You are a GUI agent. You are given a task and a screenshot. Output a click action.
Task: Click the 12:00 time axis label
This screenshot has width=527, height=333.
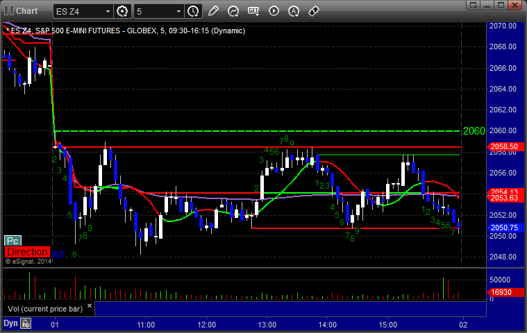click(206, 325)
